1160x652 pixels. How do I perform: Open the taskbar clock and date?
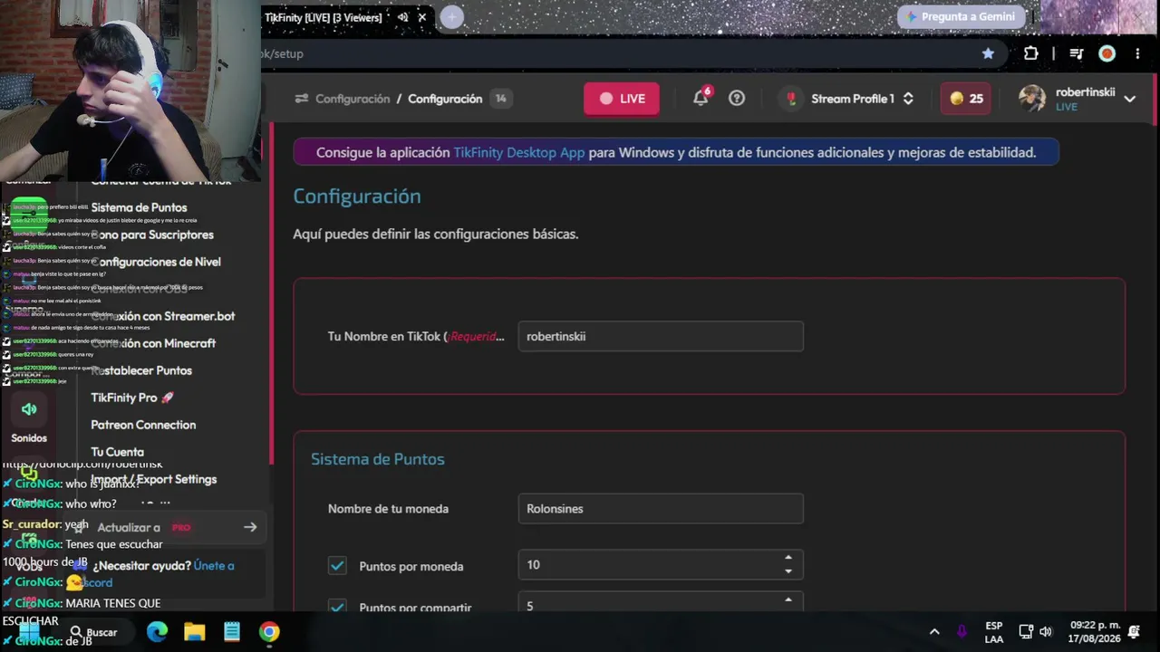(1095, 632)
